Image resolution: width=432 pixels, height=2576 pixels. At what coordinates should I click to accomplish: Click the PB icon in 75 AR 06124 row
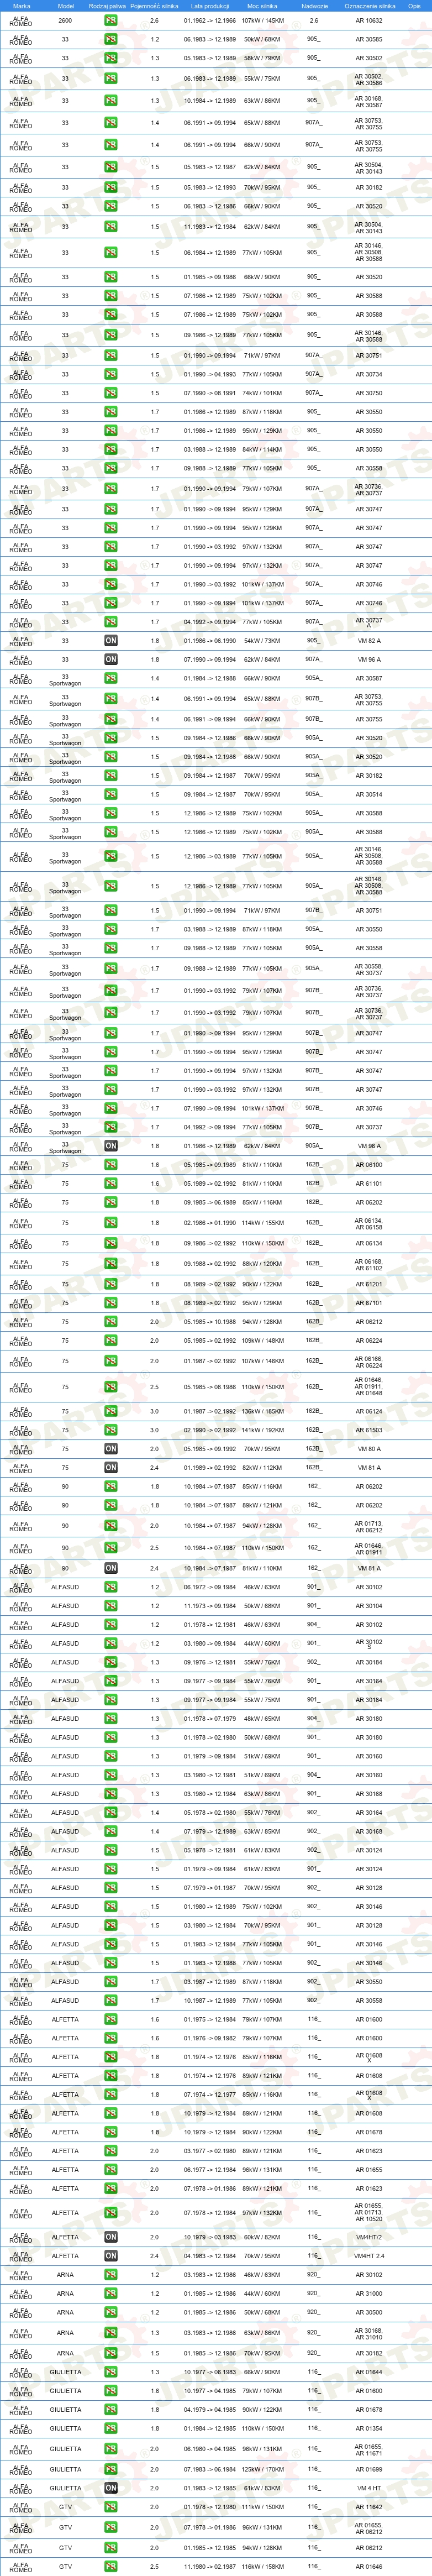pos(111,1411)
